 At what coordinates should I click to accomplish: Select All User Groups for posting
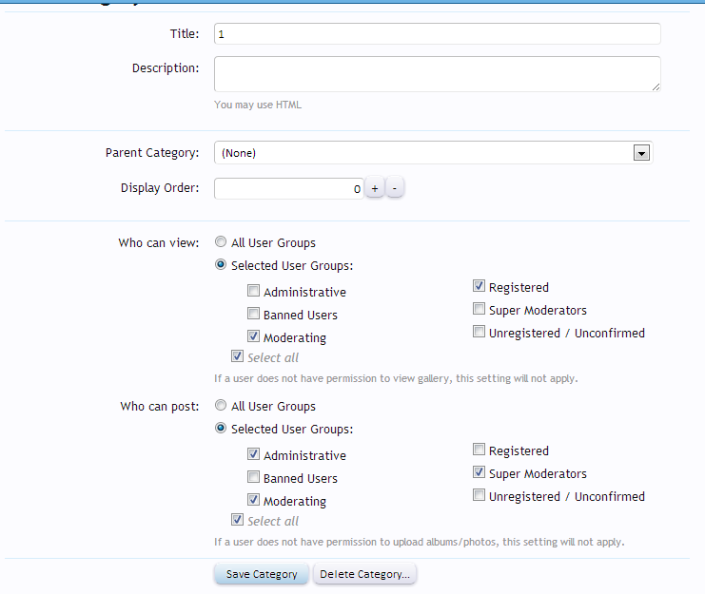pyautogui.click(x=221, y=406)
